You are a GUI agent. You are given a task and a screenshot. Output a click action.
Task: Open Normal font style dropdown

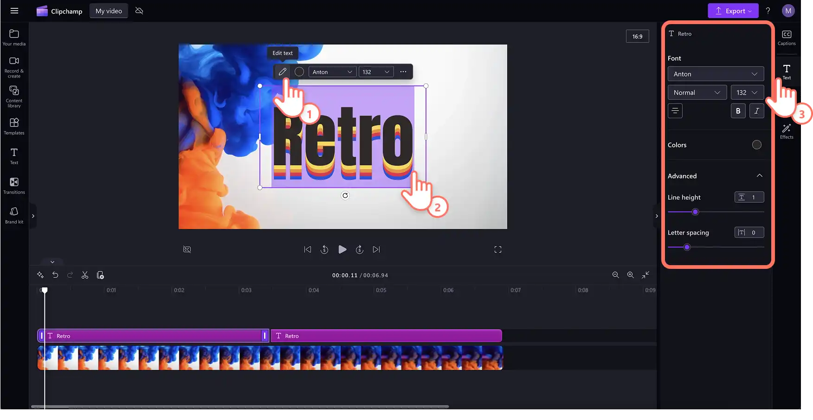point(697,92)
